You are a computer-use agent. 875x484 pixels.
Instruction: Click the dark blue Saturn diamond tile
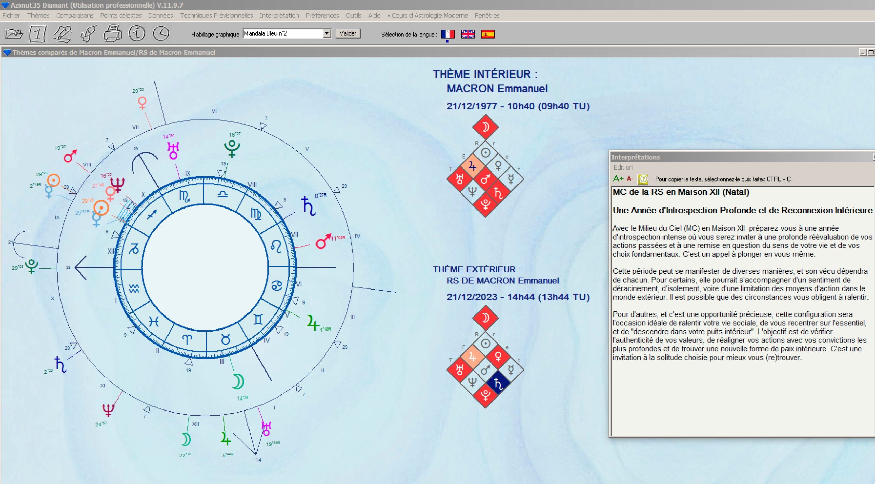(x=498, y=383)
